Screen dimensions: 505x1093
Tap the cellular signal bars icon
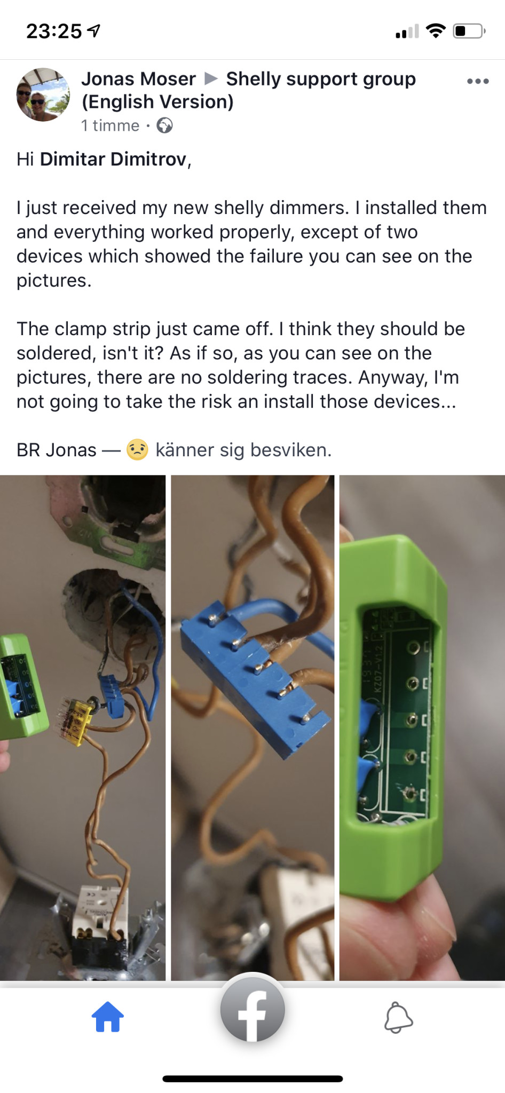tap(407, 31)
